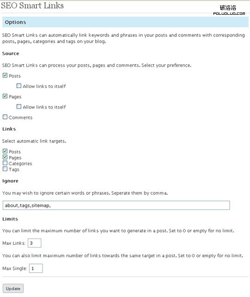
Task: Uncheck Pages under link targets
Action: [5, 157]
